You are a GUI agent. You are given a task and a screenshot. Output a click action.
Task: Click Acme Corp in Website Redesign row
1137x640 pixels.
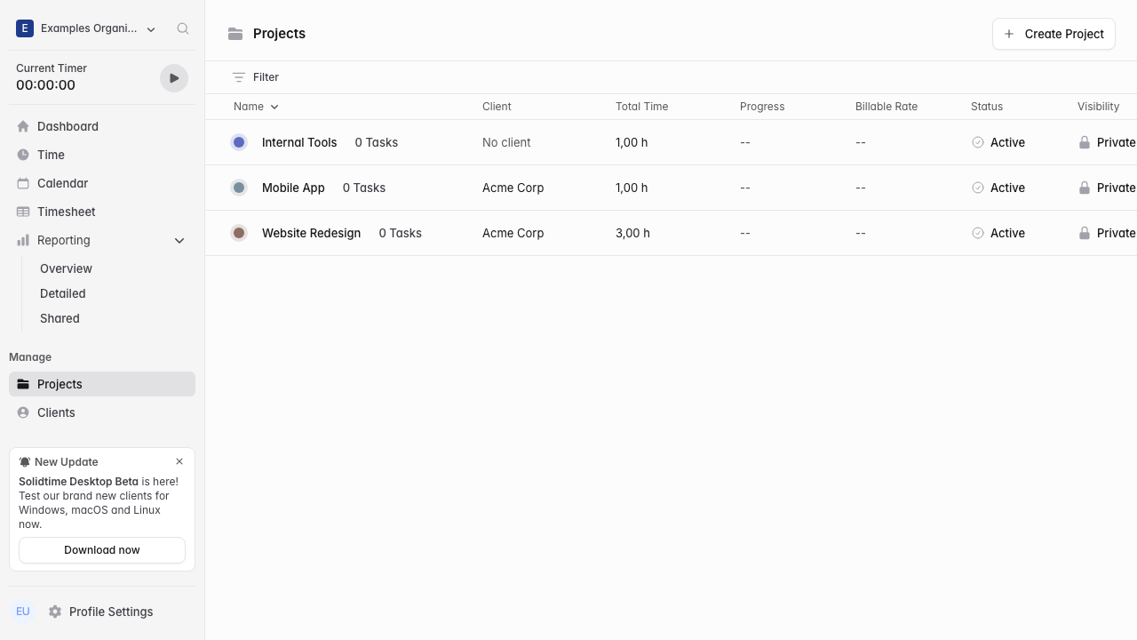[x=513, y=233]
